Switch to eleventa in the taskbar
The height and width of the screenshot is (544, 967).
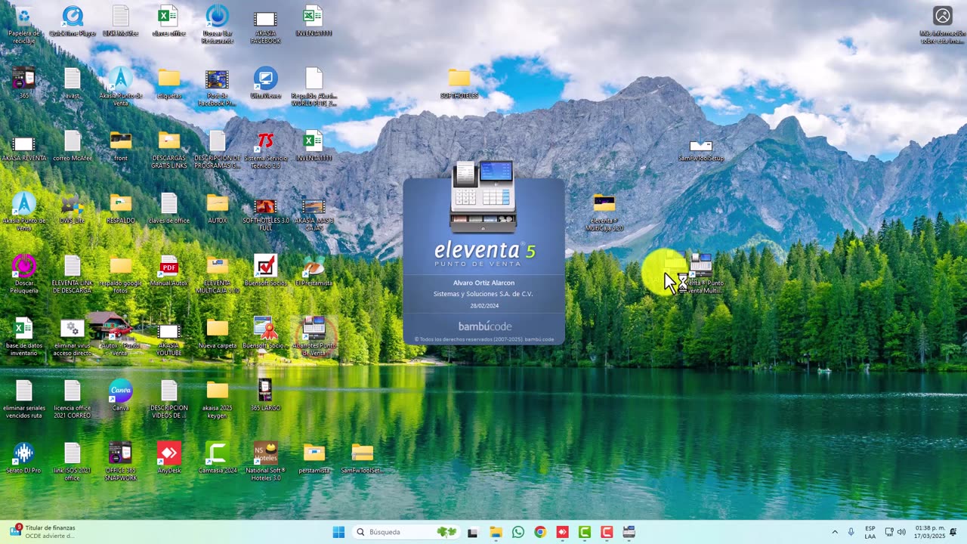[629, 532]
